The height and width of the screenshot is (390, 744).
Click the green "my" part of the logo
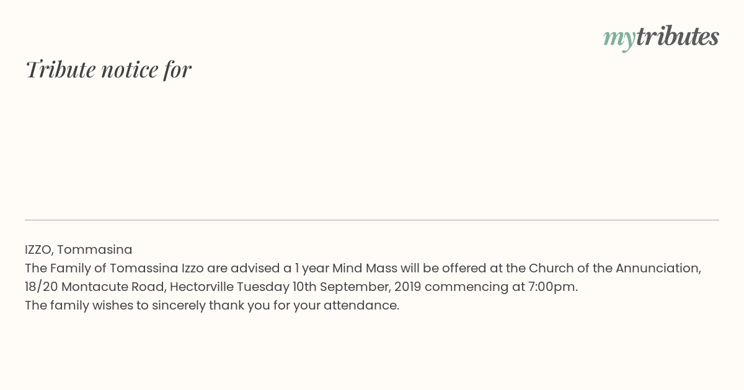point(619,38)
